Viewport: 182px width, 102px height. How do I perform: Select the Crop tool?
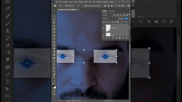click(54, 26)
